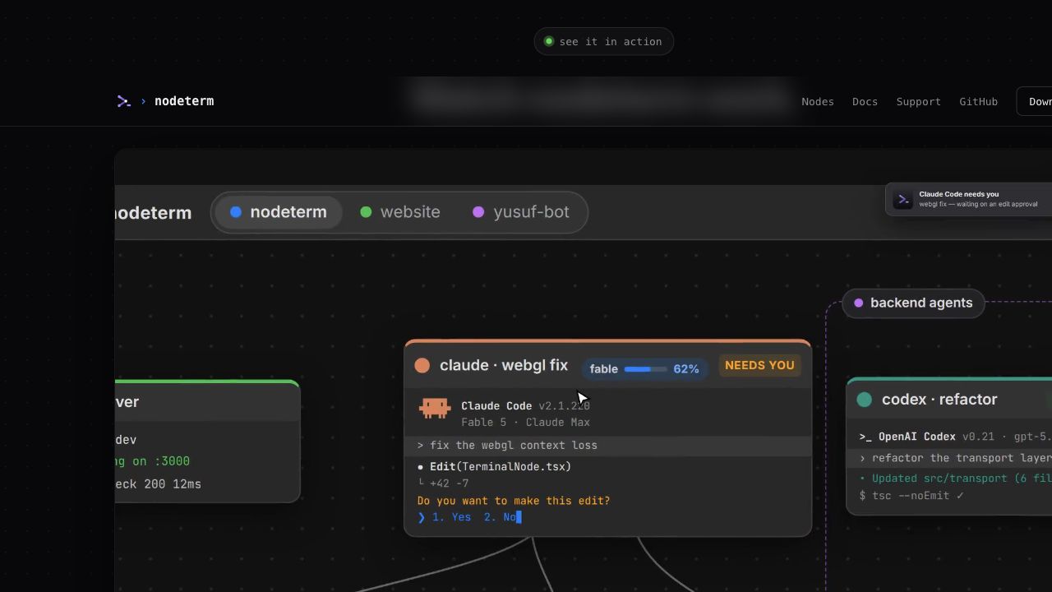1052x592 pixels.
Task: Open the Docs nav link
Action: (865, 101)
